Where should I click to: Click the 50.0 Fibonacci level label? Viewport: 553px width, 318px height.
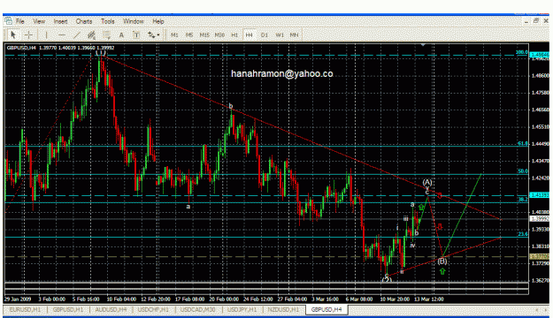(x=523, y=171)
